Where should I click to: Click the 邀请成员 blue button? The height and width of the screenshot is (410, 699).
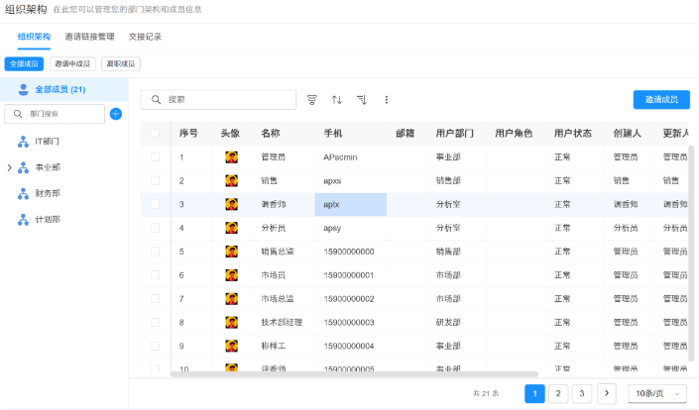click(x=660, y=100)
